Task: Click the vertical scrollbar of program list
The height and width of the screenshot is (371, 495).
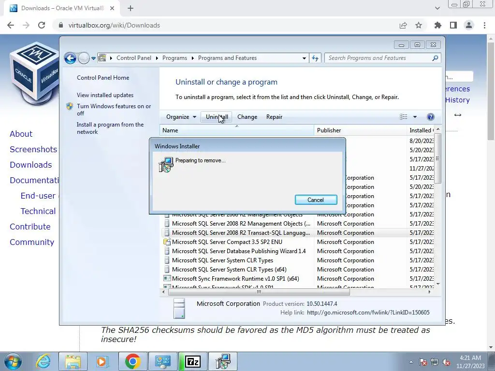Action: tap(437, 158)
